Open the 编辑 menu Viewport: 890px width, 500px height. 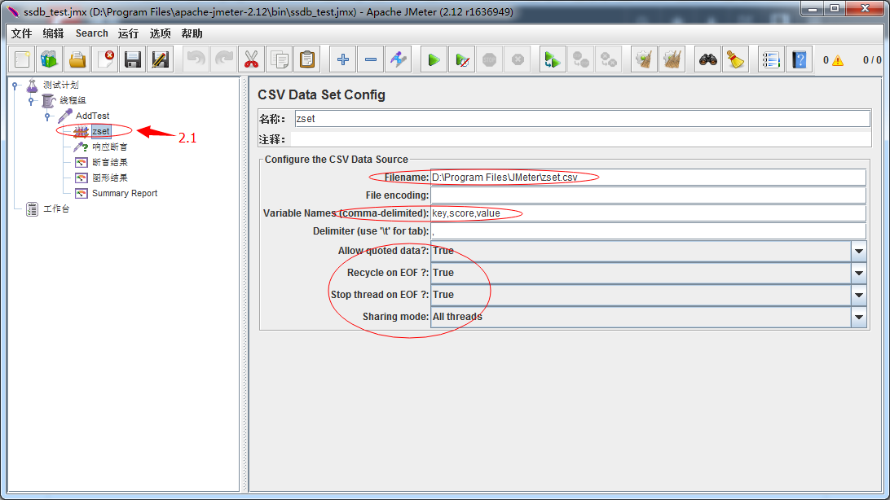[x=53, y=33]
